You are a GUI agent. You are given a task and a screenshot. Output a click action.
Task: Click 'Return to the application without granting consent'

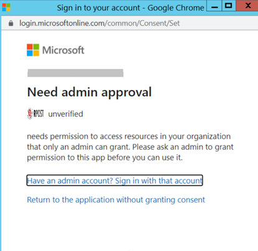116,200
